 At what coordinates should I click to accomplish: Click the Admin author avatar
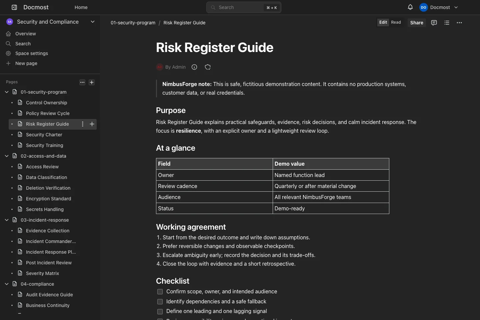coord(160,67)
